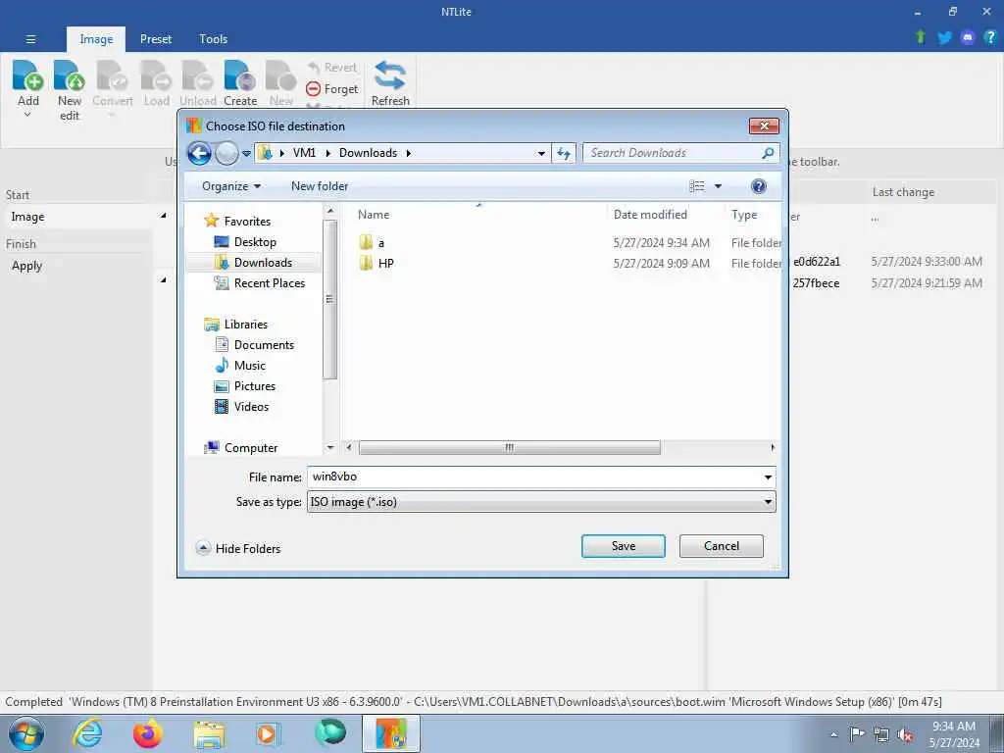
Task: Switch to the Tools ribbon tab
Action: click(x=213, y=39)
